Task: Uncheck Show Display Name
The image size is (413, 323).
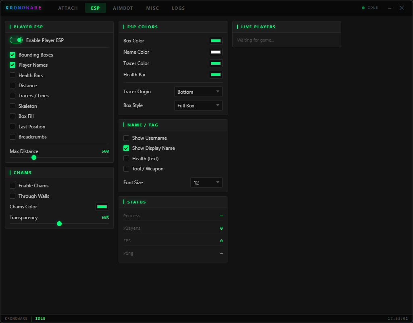Action: pos(126,148)
